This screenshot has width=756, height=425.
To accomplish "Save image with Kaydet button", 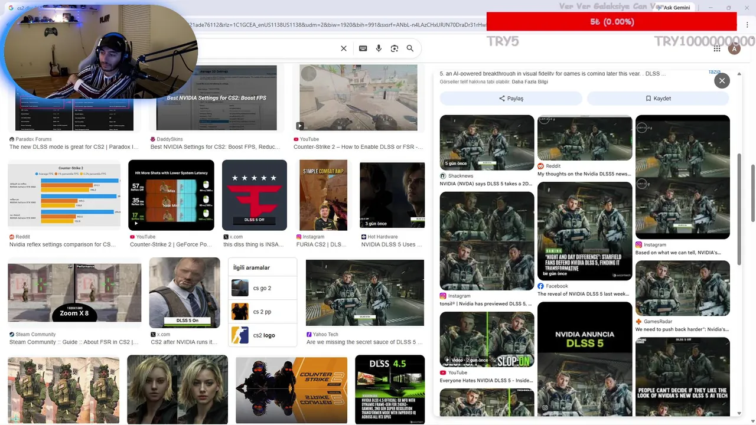I will (658, 99).
